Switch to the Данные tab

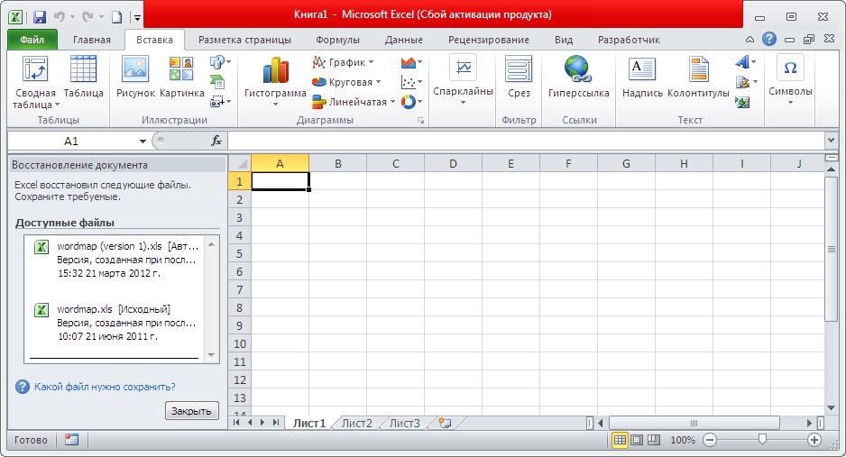(x=403, y=40)
